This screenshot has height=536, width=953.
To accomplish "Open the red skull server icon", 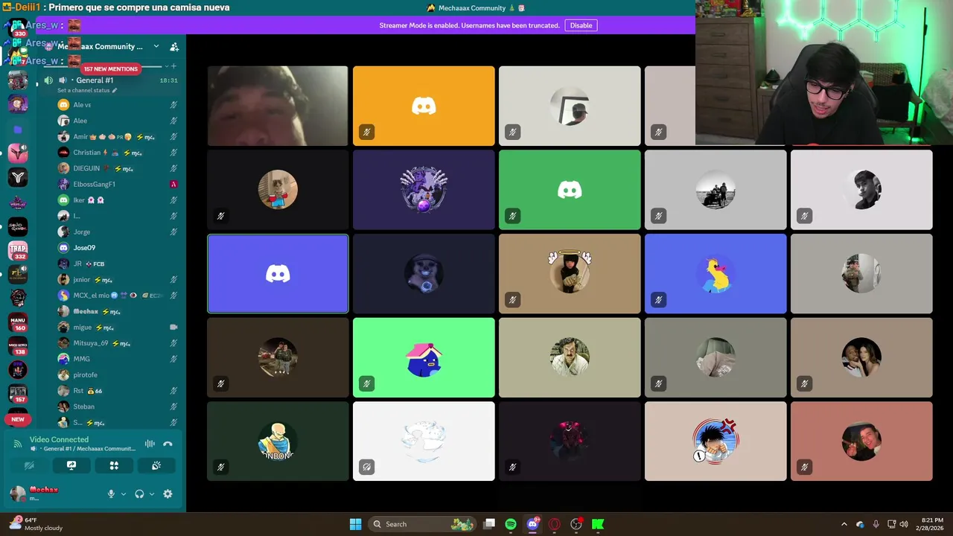I will click(x=18, y=299).
